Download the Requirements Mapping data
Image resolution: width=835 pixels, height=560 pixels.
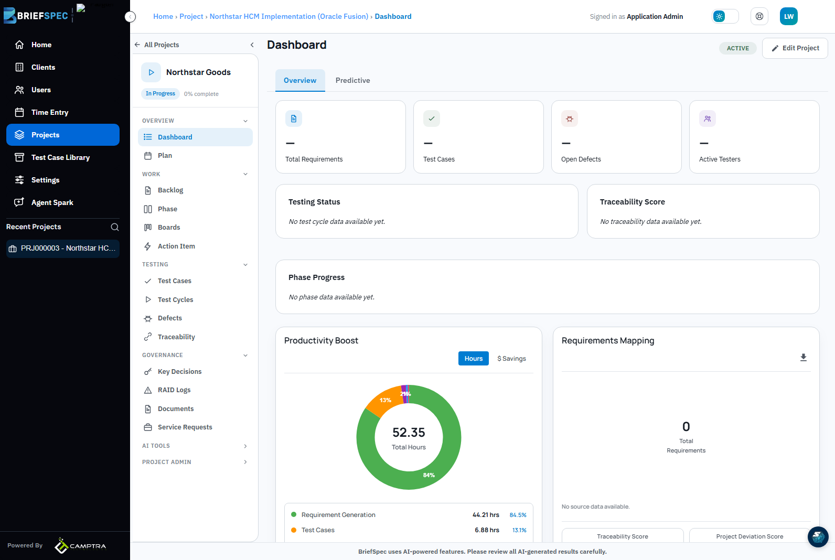pyautogui.click(x=804, y=358)
